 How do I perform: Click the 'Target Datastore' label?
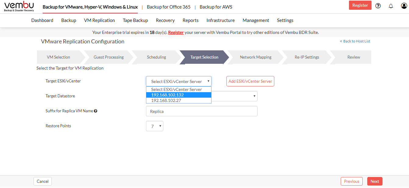point(60,96)
